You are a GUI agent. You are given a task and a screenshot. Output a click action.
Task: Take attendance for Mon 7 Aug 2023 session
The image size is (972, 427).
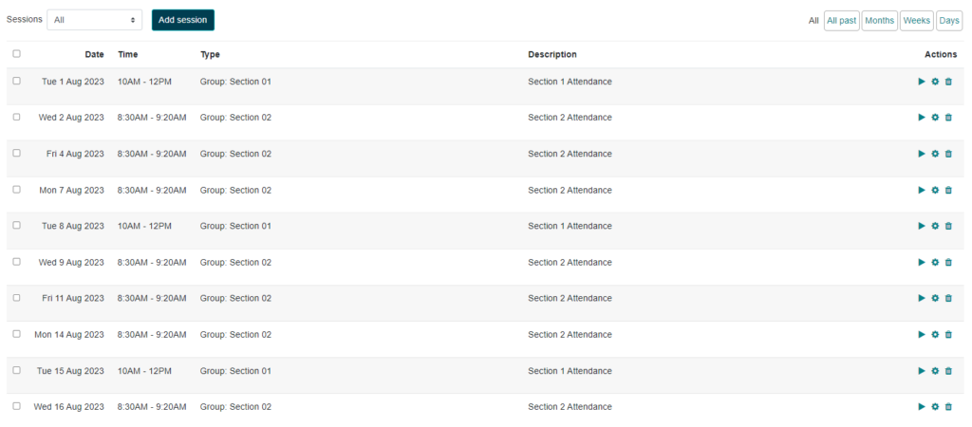[x=922, y=190]
